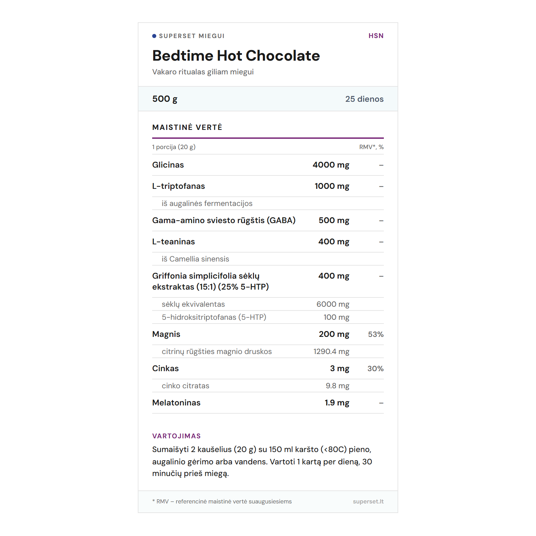Viewport: 536px width, 536px height.
Task: Click the Bedtime Hot Chocolate title
Action: click(236, 56)
